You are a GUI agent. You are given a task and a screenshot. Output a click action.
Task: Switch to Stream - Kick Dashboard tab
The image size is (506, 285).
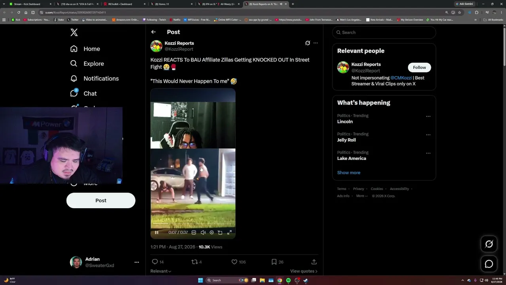[30, 4]
